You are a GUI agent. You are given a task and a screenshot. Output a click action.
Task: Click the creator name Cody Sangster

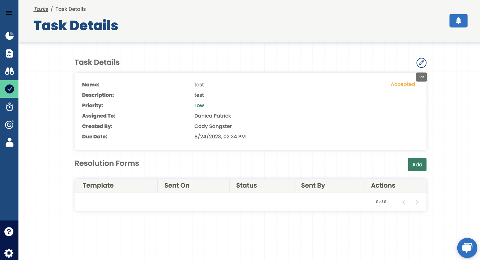click(x=213, y=126)
